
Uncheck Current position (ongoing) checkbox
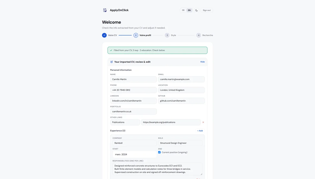[159, 152]
